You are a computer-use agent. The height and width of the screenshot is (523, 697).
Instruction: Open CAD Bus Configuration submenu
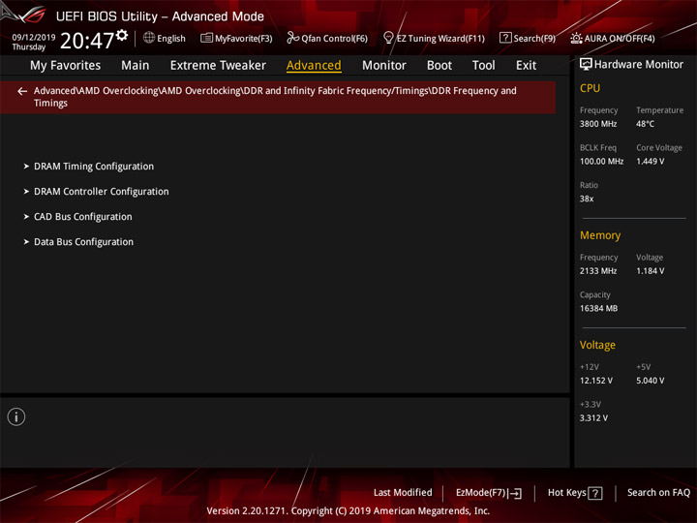click(83, 217)
